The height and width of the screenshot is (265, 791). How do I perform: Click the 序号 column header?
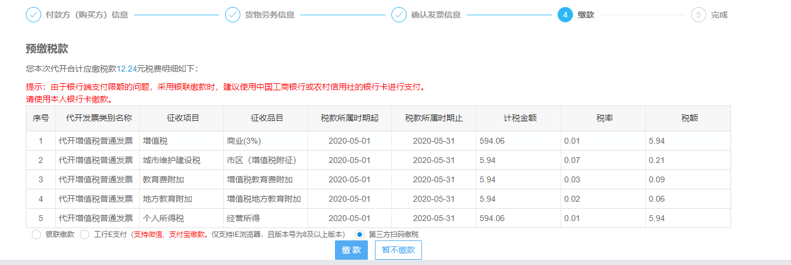pyautogui.click(x=41, y=118)
